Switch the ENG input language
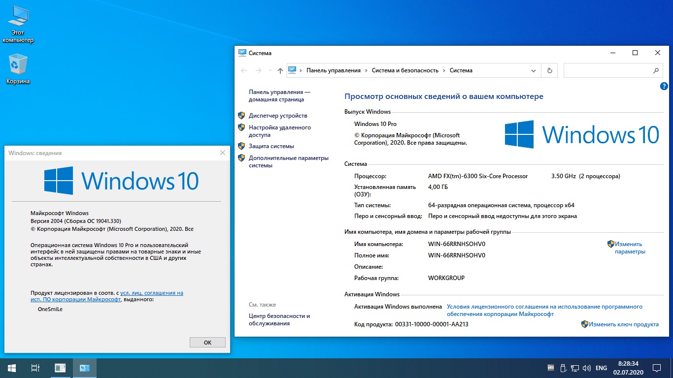 601,368
